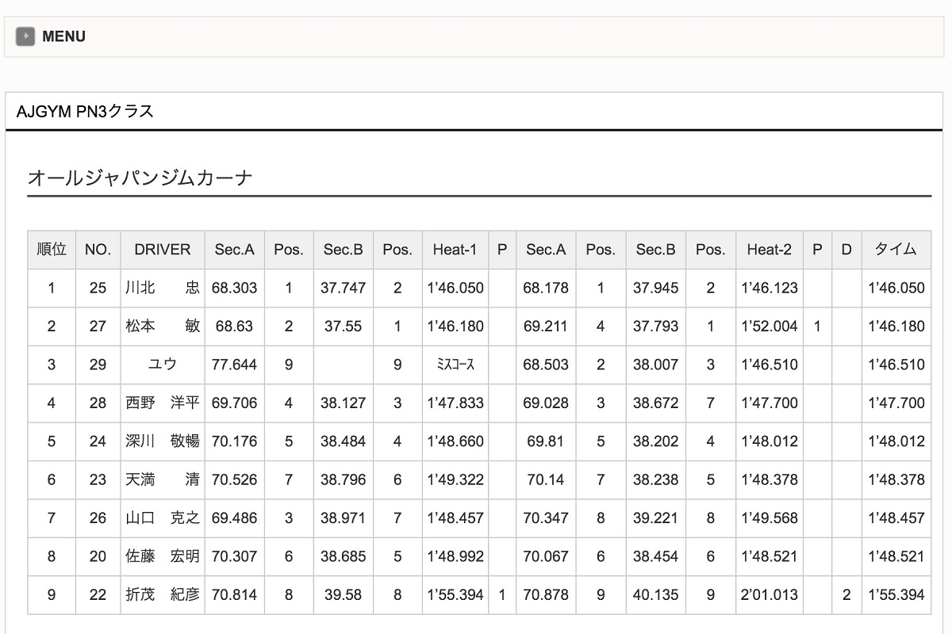Click the ミスコース cell in Heat-1
Image resolution: width=952 pixels, height=634 pixels.
click(x=455, y=365)
